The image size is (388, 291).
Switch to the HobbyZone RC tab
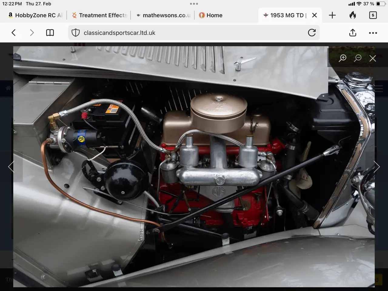click(x=35, y=15)
